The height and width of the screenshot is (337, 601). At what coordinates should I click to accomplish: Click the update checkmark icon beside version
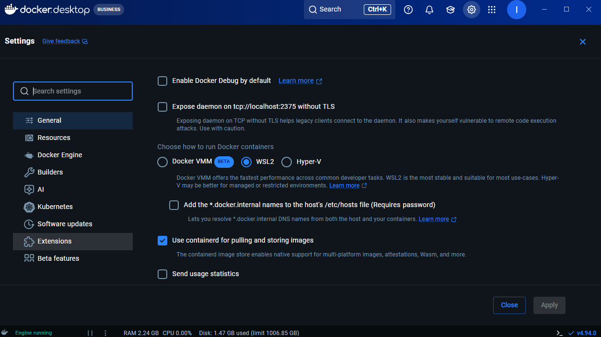[x=571, y=333]
